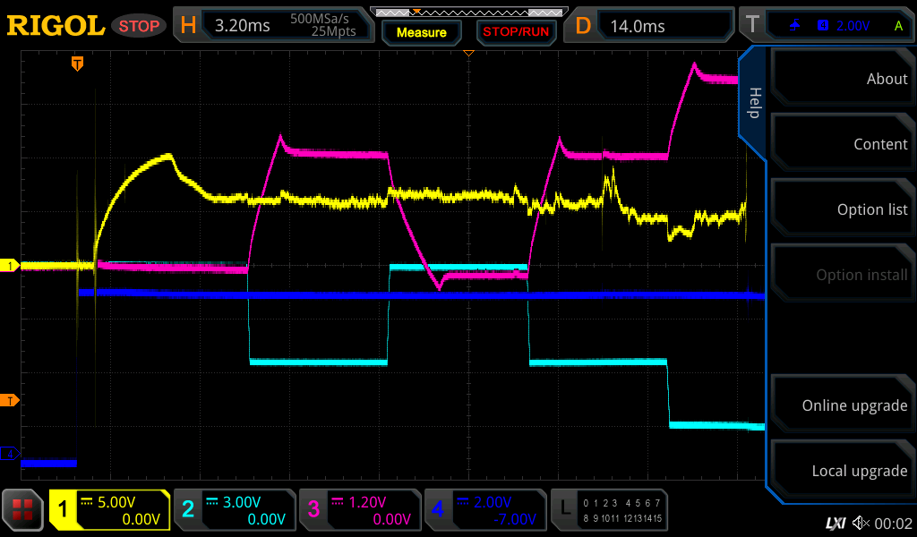Click the LXI network status icon
917x537 pixels.
(x=835, y=523)
